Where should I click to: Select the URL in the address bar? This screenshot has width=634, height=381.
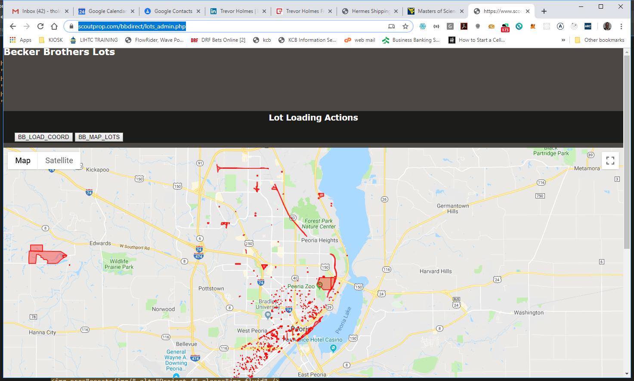click(x=132, y=26)
